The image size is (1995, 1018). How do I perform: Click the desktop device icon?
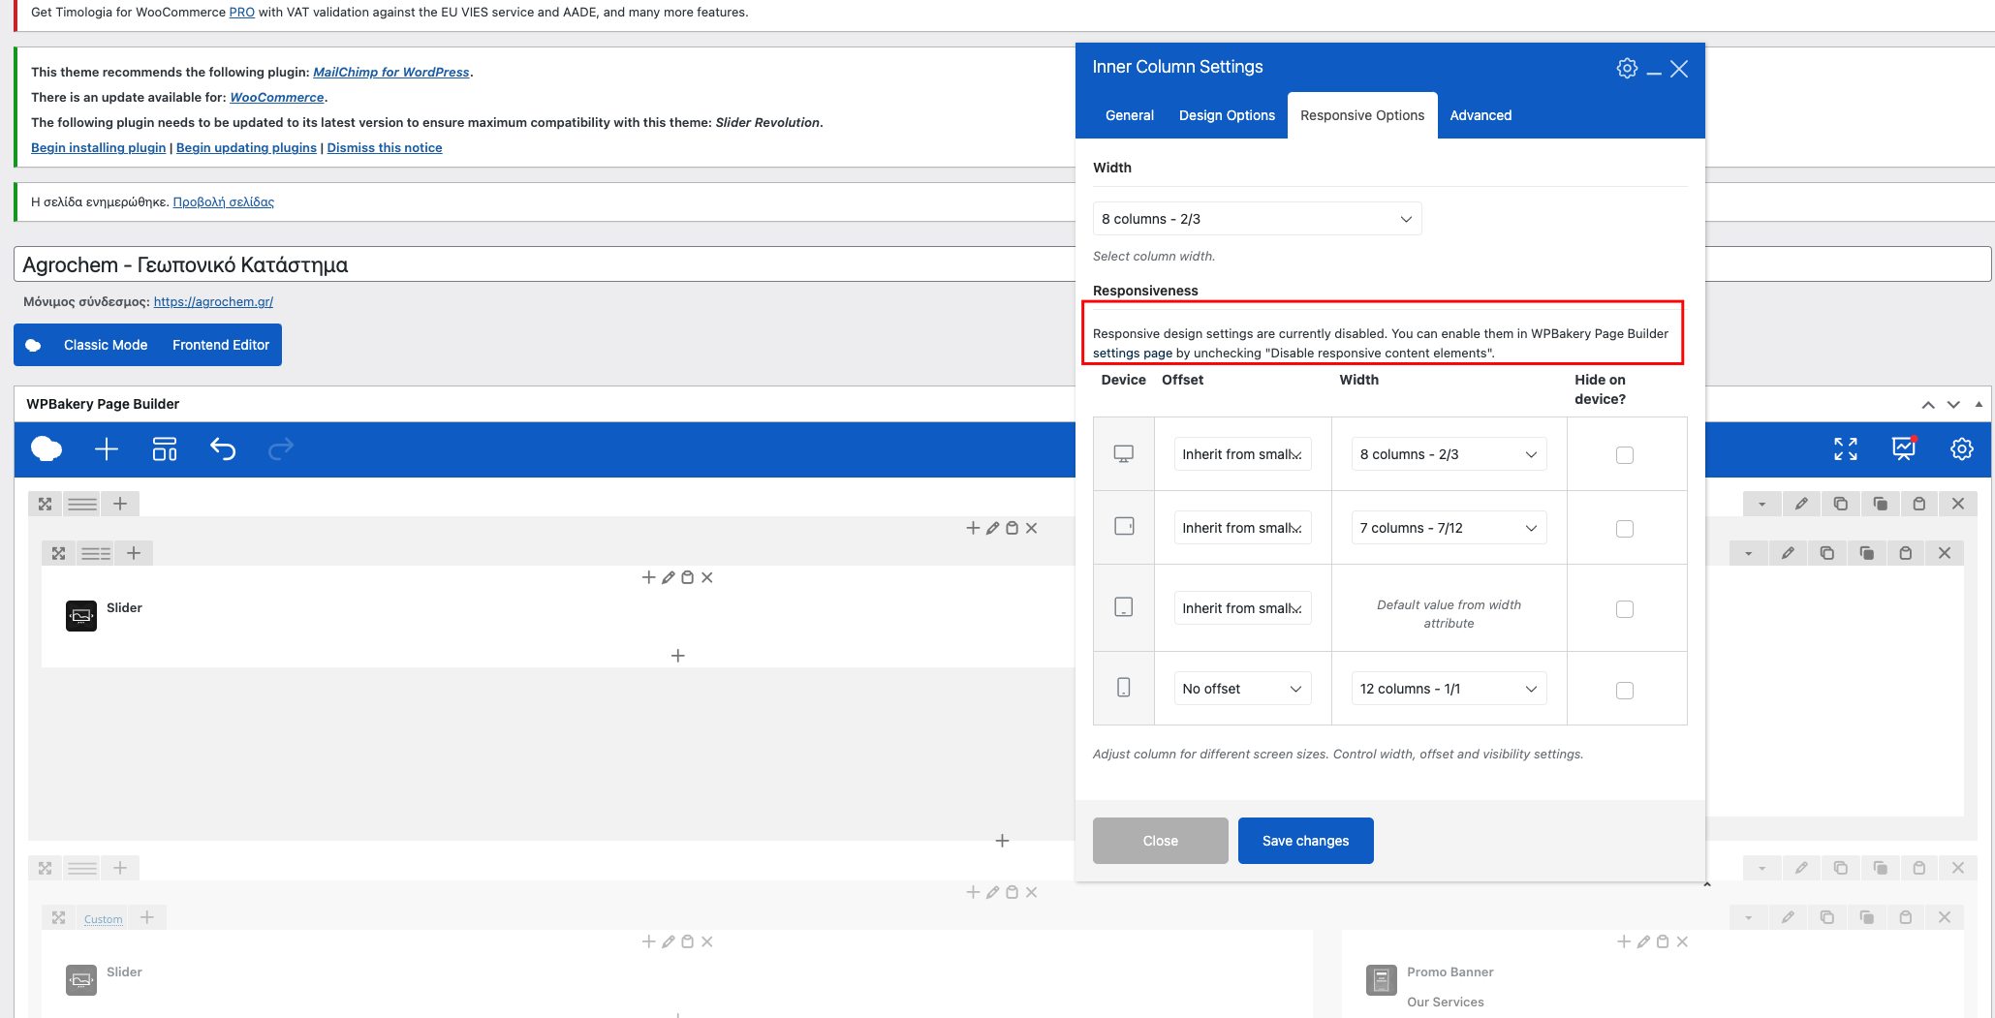pos(1124,453)
